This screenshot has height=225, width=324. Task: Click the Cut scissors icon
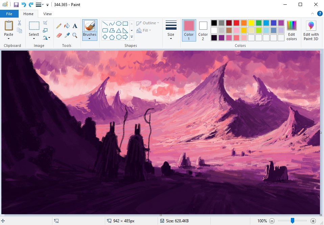pos(19,23)
